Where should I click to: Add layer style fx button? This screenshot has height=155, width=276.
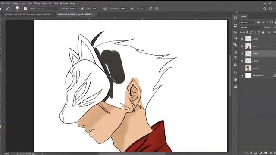pyautogui.click(x=251, y=153)
